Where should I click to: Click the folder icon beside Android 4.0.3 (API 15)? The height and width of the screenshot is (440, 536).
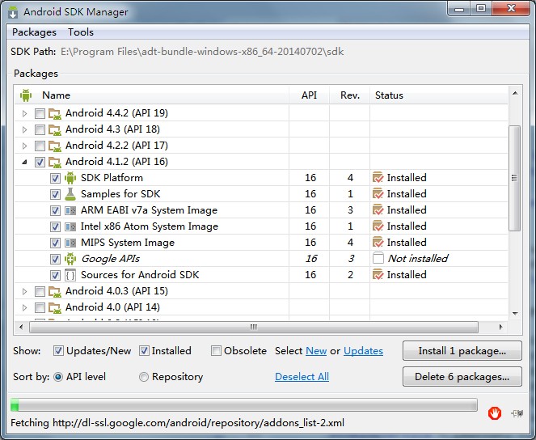(x=55, y=291)
